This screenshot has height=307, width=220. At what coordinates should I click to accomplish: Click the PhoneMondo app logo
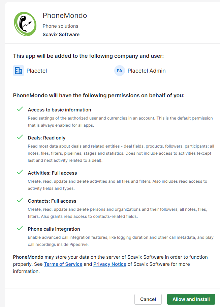click(x=25, y=23)
